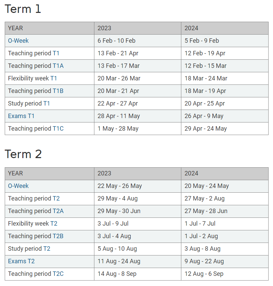Viewport: 273px width, 286px height.
Task: Follow the T1A teaching period link
Action: (x=58, y=66)
